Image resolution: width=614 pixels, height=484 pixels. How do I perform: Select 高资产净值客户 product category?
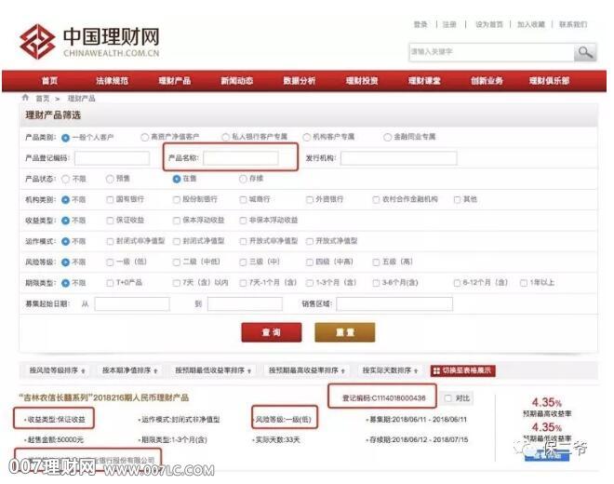point(144,137)
